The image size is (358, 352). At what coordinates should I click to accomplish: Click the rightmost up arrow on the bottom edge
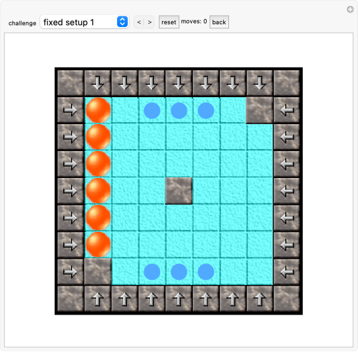259,299
